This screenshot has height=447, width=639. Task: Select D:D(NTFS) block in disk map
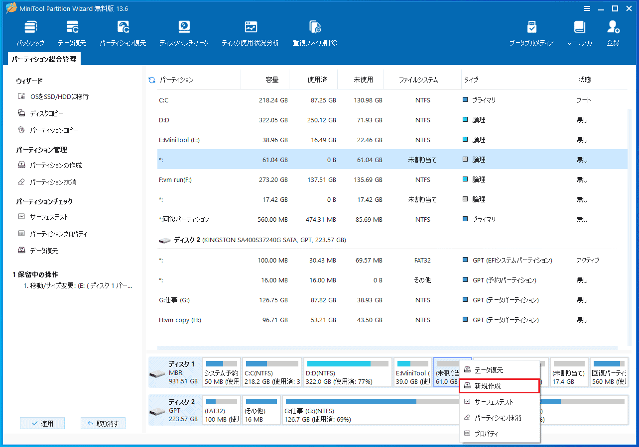(348, 372)
